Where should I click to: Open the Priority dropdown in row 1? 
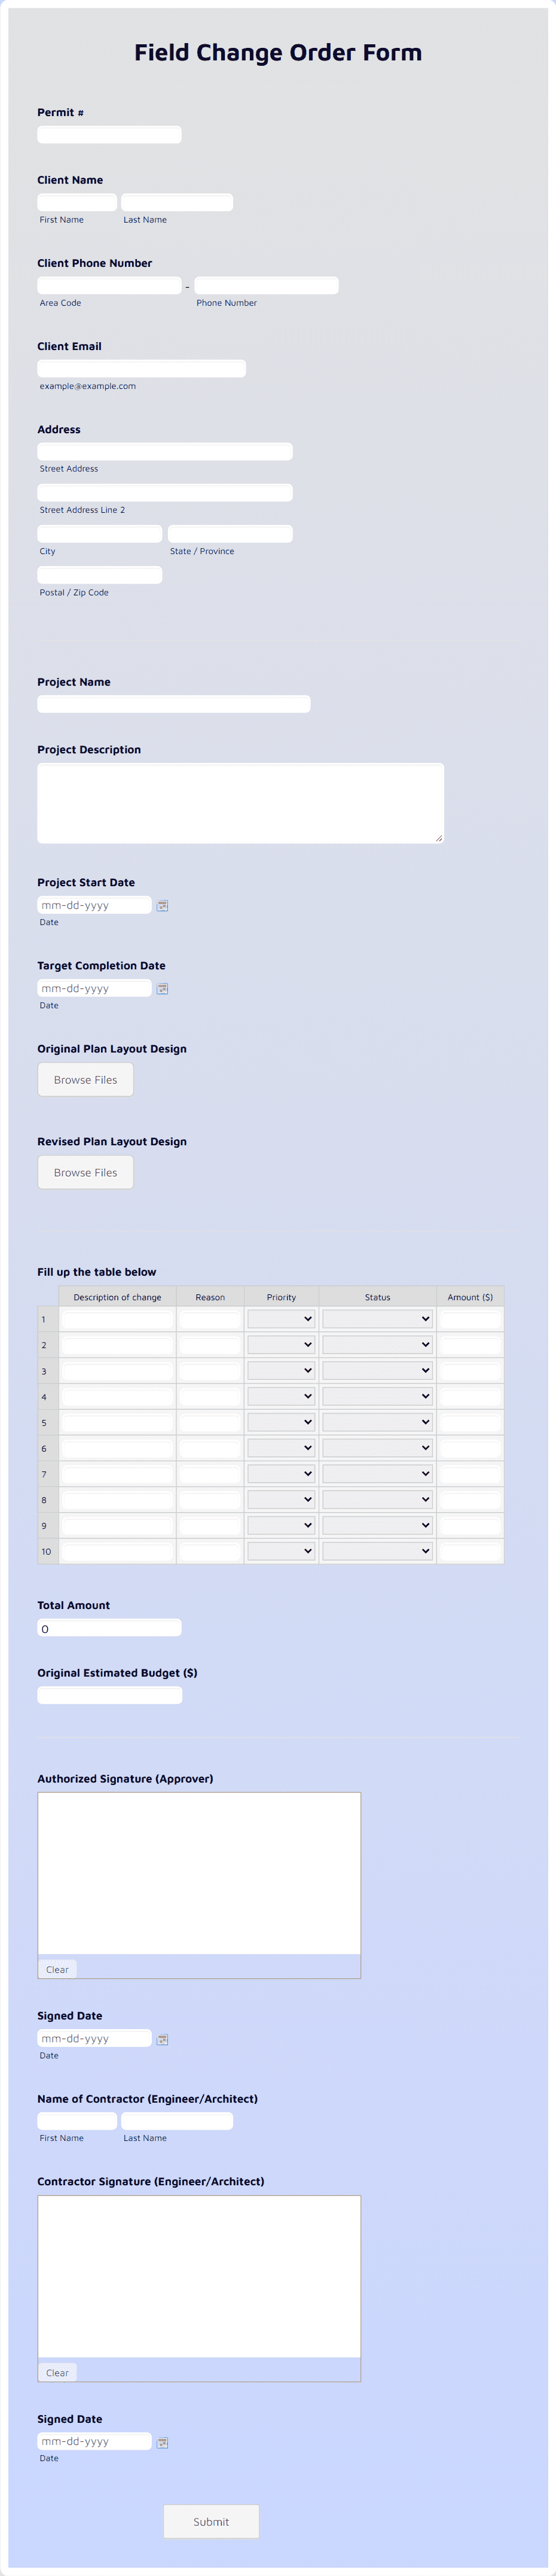[x=281, y=1318]
